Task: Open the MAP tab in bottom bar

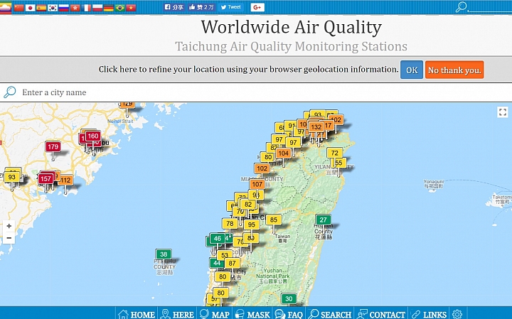Action: click(215, 314)
